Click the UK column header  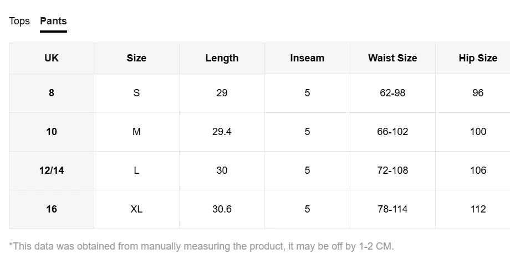52,58
